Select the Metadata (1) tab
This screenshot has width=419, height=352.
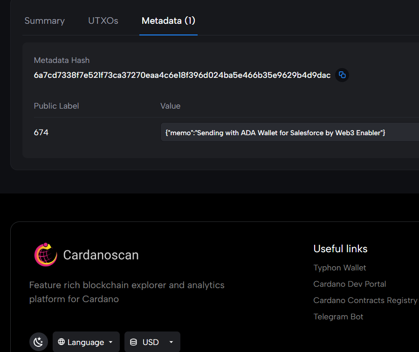coord(168,21)
